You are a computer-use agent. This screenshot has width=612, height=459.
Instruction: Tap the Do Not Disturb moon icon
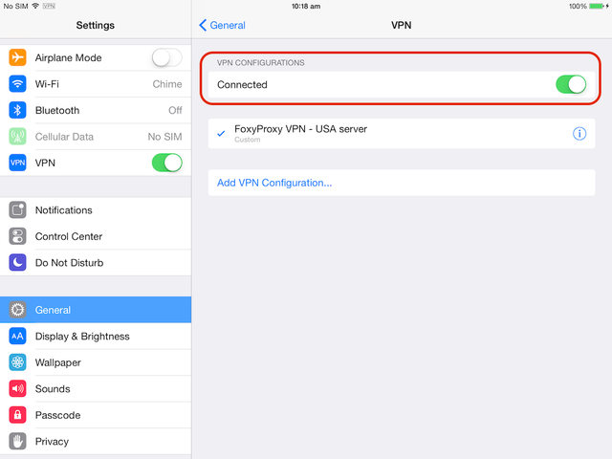(x=17, y=263)
